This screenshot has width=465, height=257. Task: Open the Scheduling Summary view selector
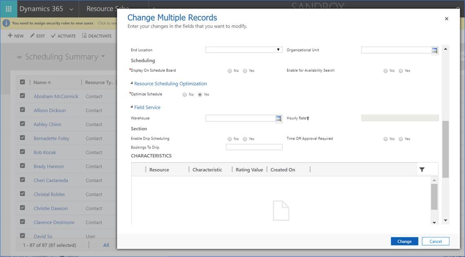click(x=103, y=57)
